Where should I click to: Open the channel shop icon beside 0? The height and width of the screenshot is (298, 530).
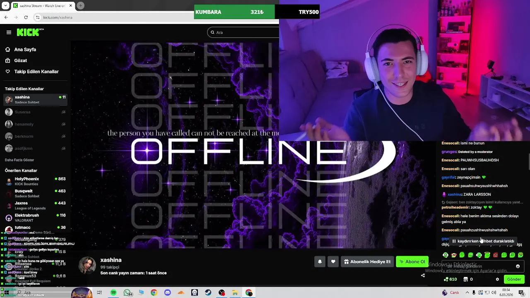[x=465, y=279]
